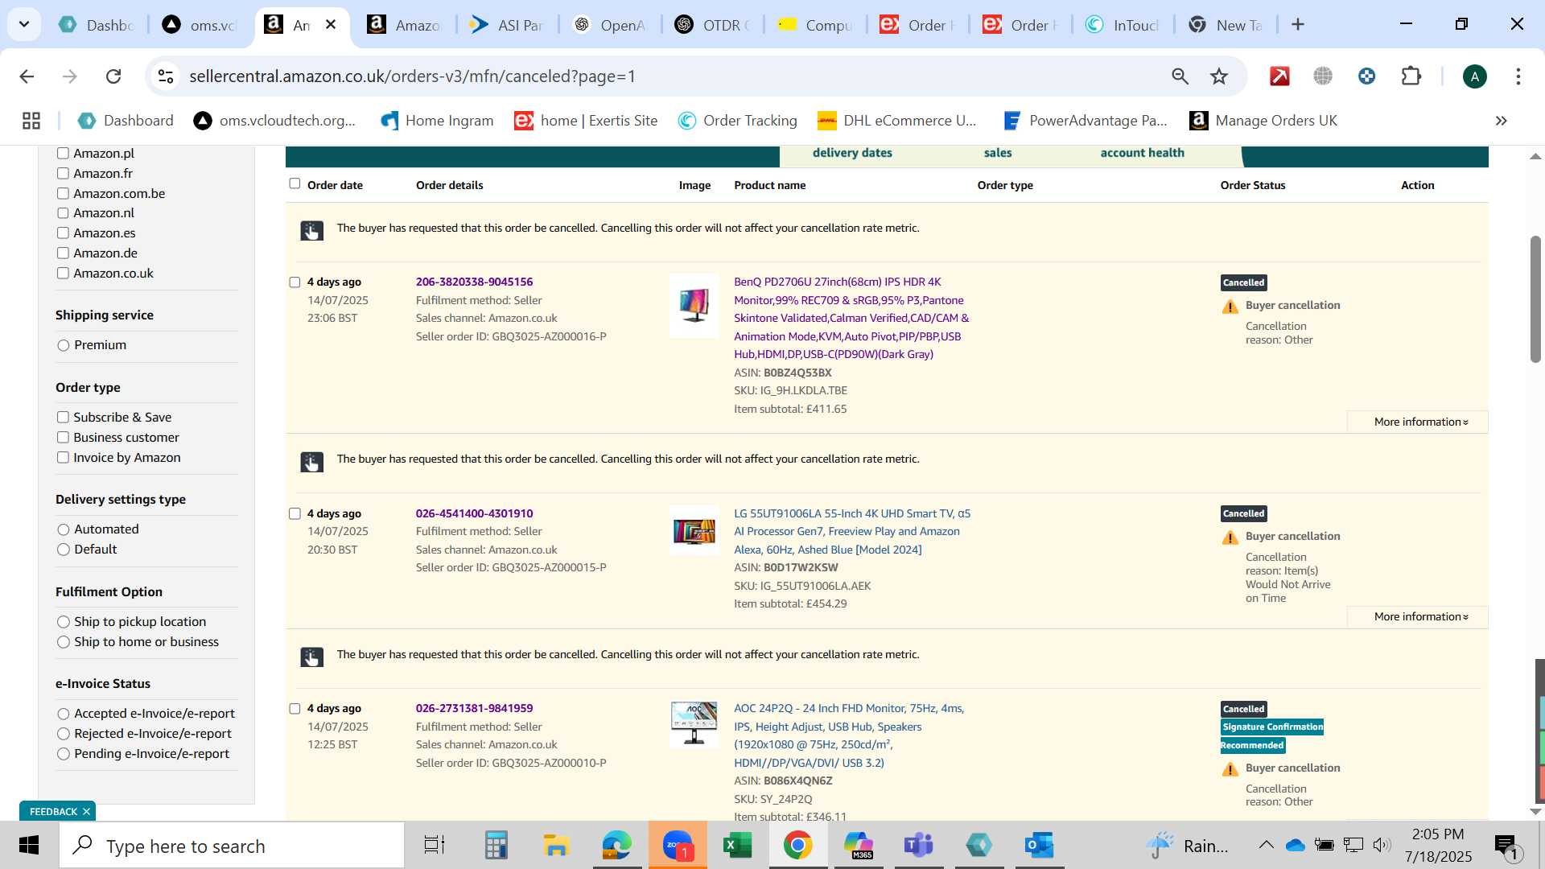The height and width of the screenshot is (869, 1545).
Task: Select Automated delivery settings radio
Action: (x=64, y=529)
